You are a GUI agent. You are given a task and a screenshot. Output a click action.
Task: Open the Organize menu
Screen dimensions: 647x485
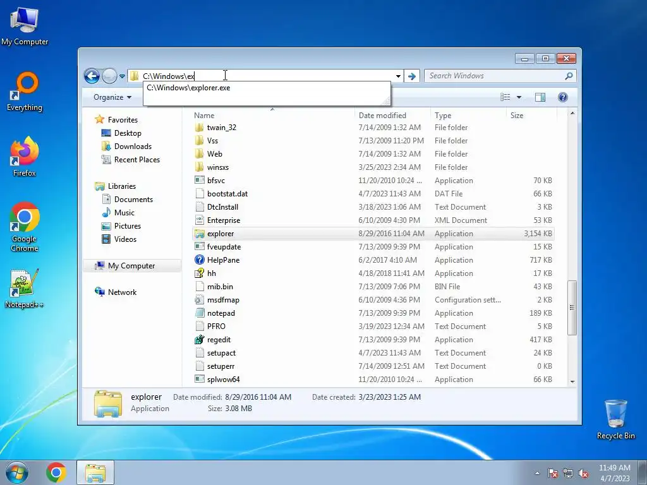point(112,97)
